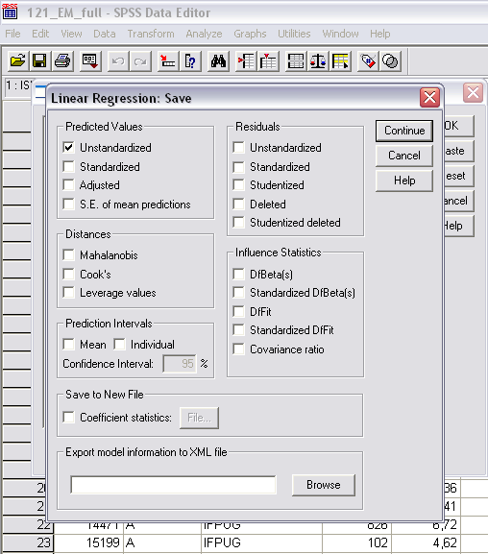Click the Select Cases icon
Image resolution: width=488 pixels, height=554 pixels.
[340, 61]
